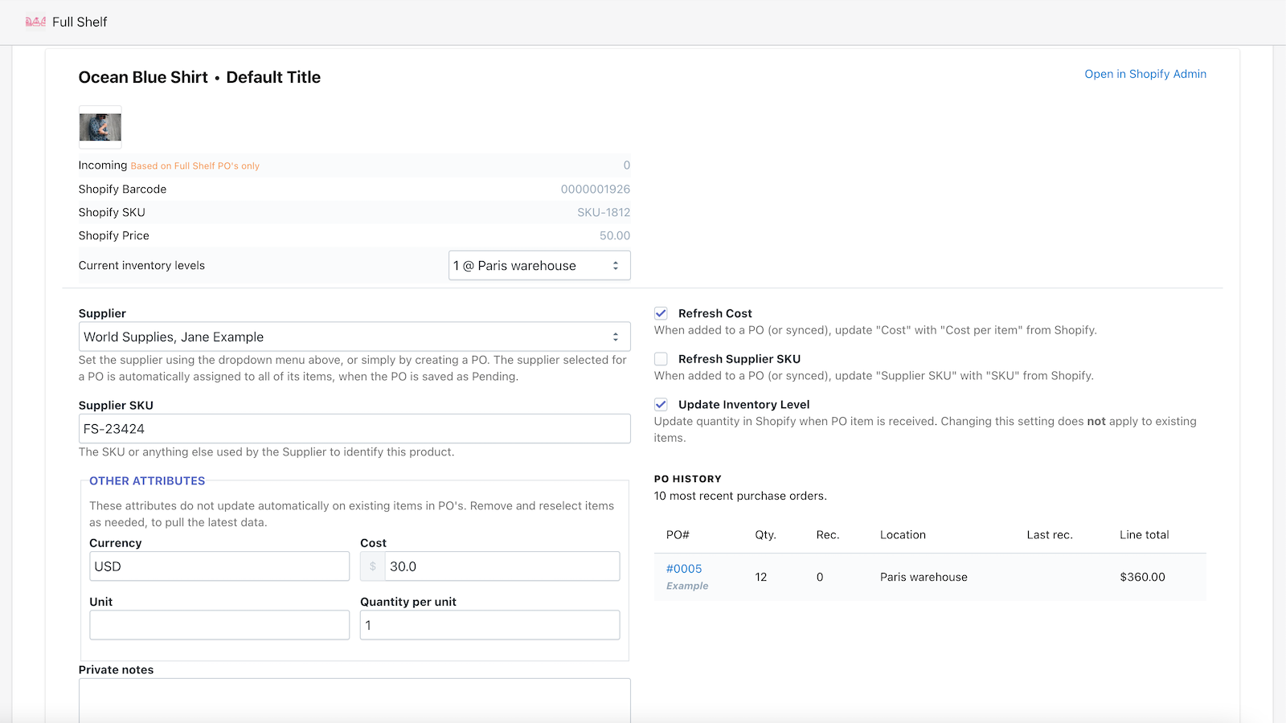The width and height of the screenshot is (1286, 723).
Task: Click the Line total column header
Action: (x=1144, y=535)
